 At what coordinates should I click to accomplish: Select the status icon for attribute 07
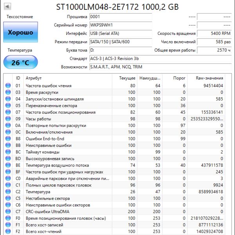8,112
